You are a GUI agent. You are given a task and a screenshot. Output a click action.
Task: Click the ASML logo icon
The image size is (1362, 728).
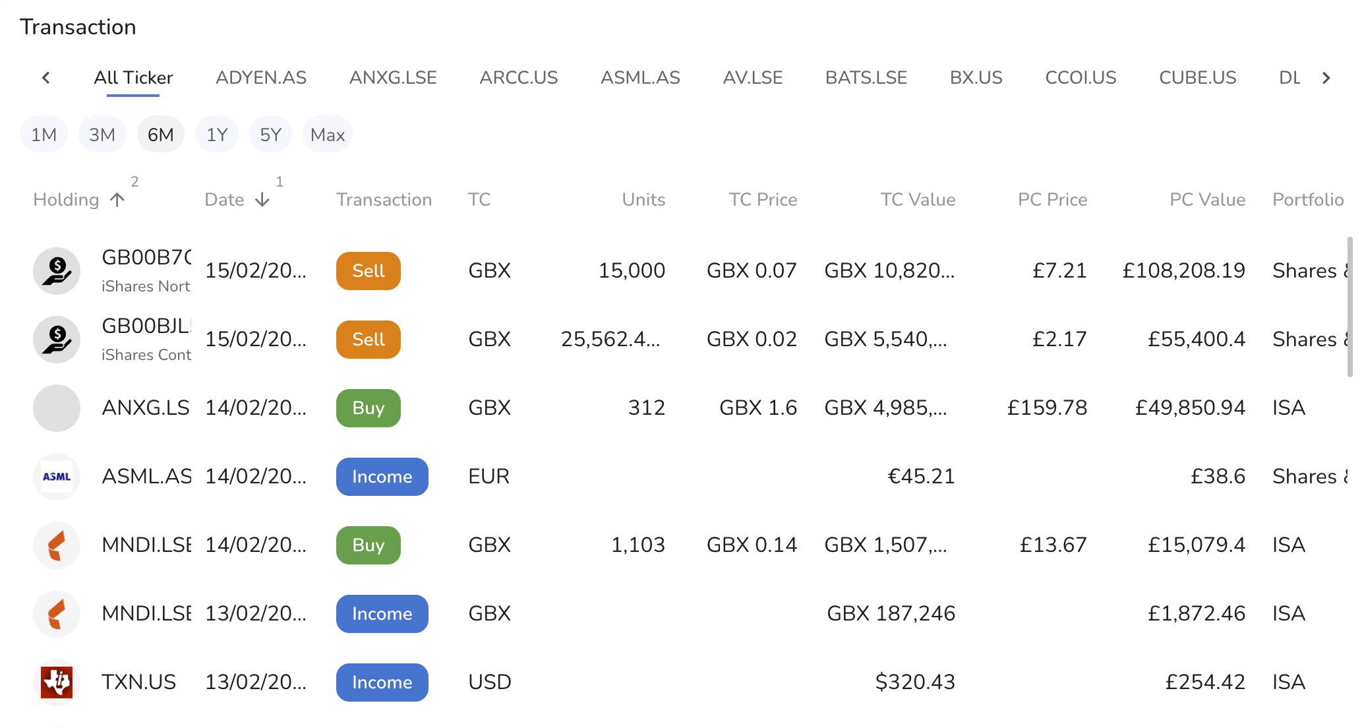point(57,477)
